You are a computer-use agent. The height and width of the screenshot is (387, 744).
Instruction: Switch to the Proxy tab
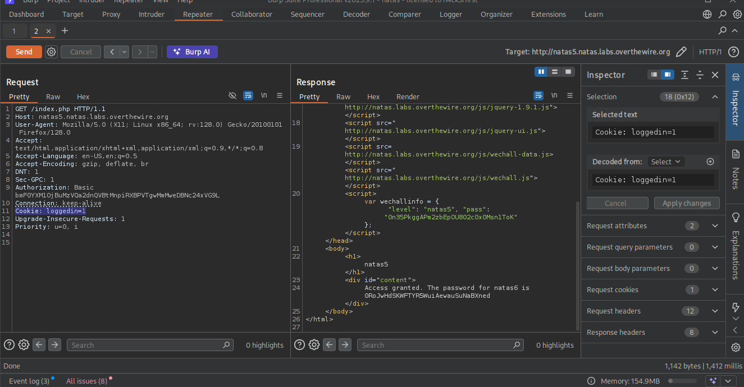click(x=111, y=14)
